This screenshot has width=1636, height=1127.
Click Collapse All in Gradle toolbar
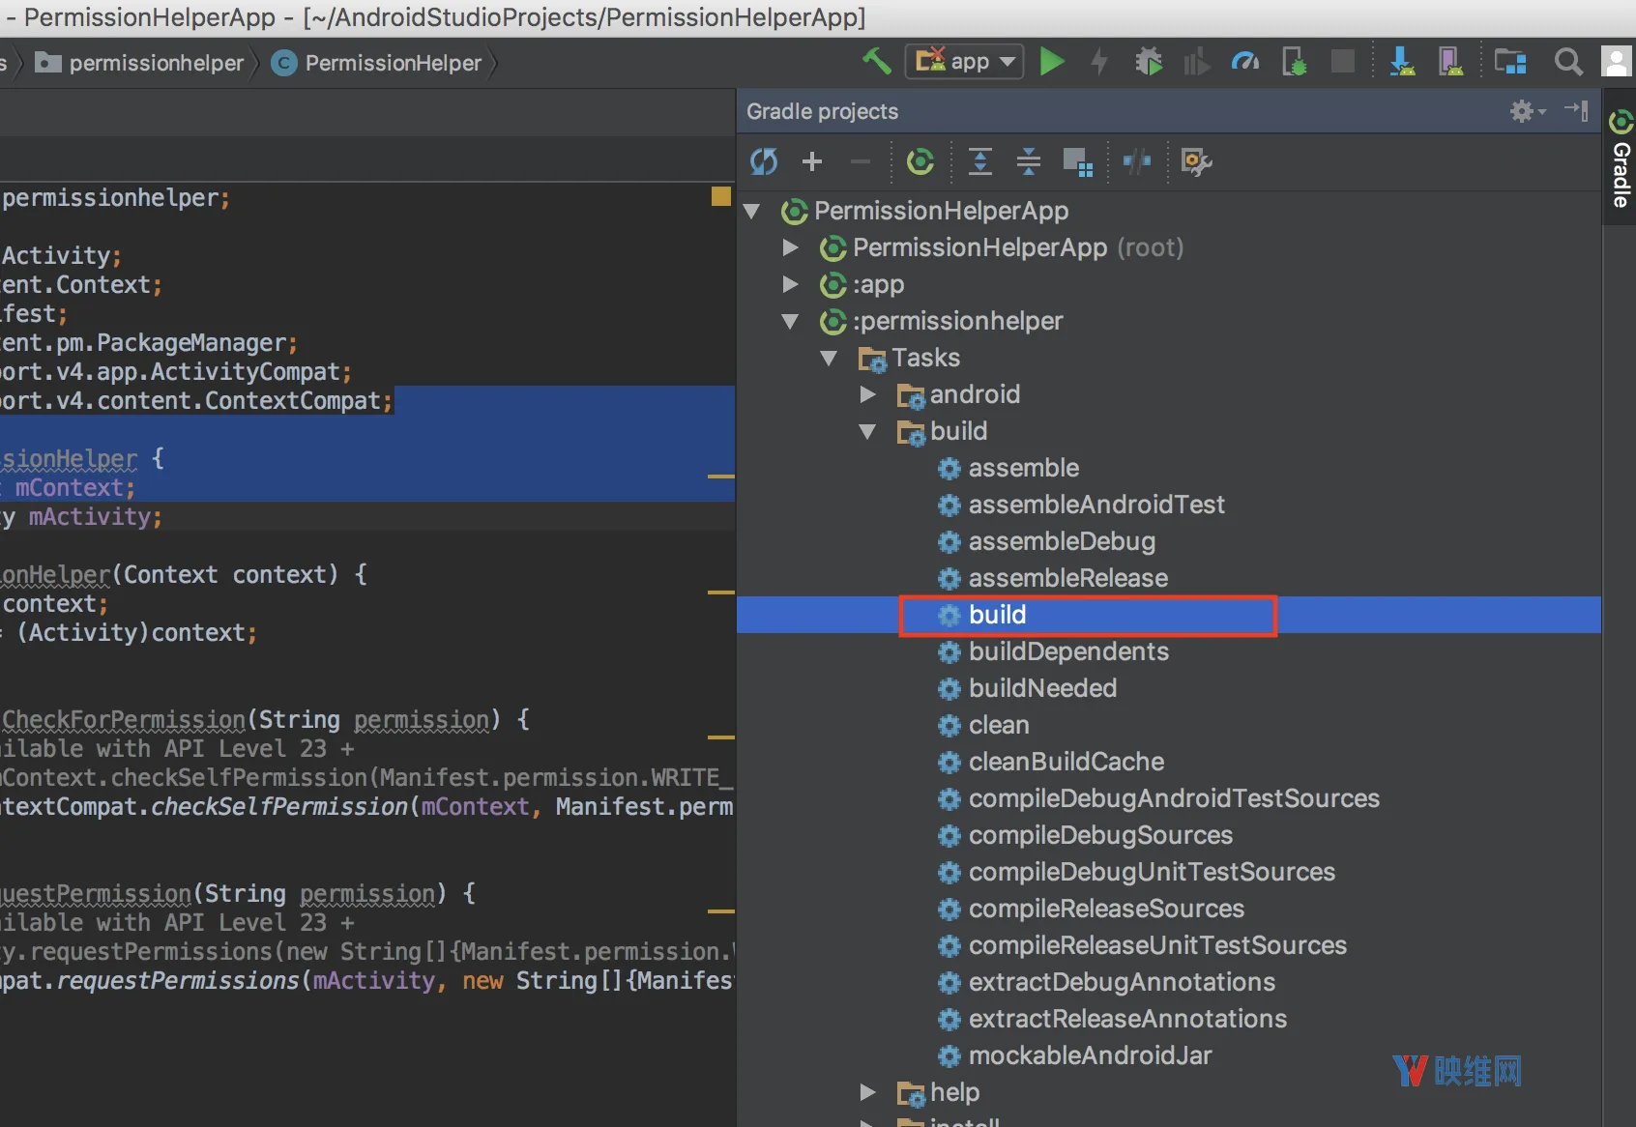(x=1029, y=161)
